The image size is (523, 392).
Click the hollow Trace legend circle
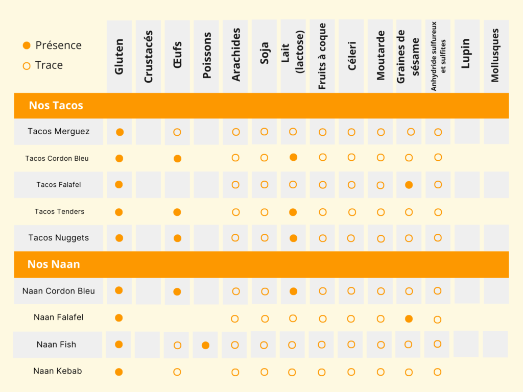pyautogui.click(x=27, y=66)
